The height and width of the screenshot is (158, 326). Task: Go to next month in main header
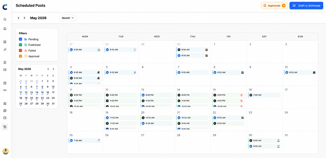[24, 18]
